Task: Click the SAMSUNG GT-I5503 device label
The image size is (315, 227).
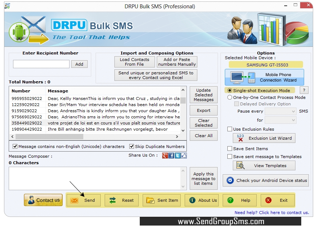Action: click(x=266, y=65)
